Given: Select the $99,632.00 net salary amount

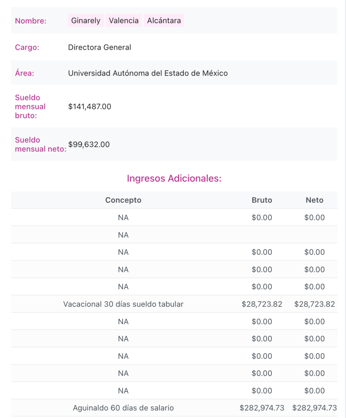Looking at the screenshot, I should 89,145.
